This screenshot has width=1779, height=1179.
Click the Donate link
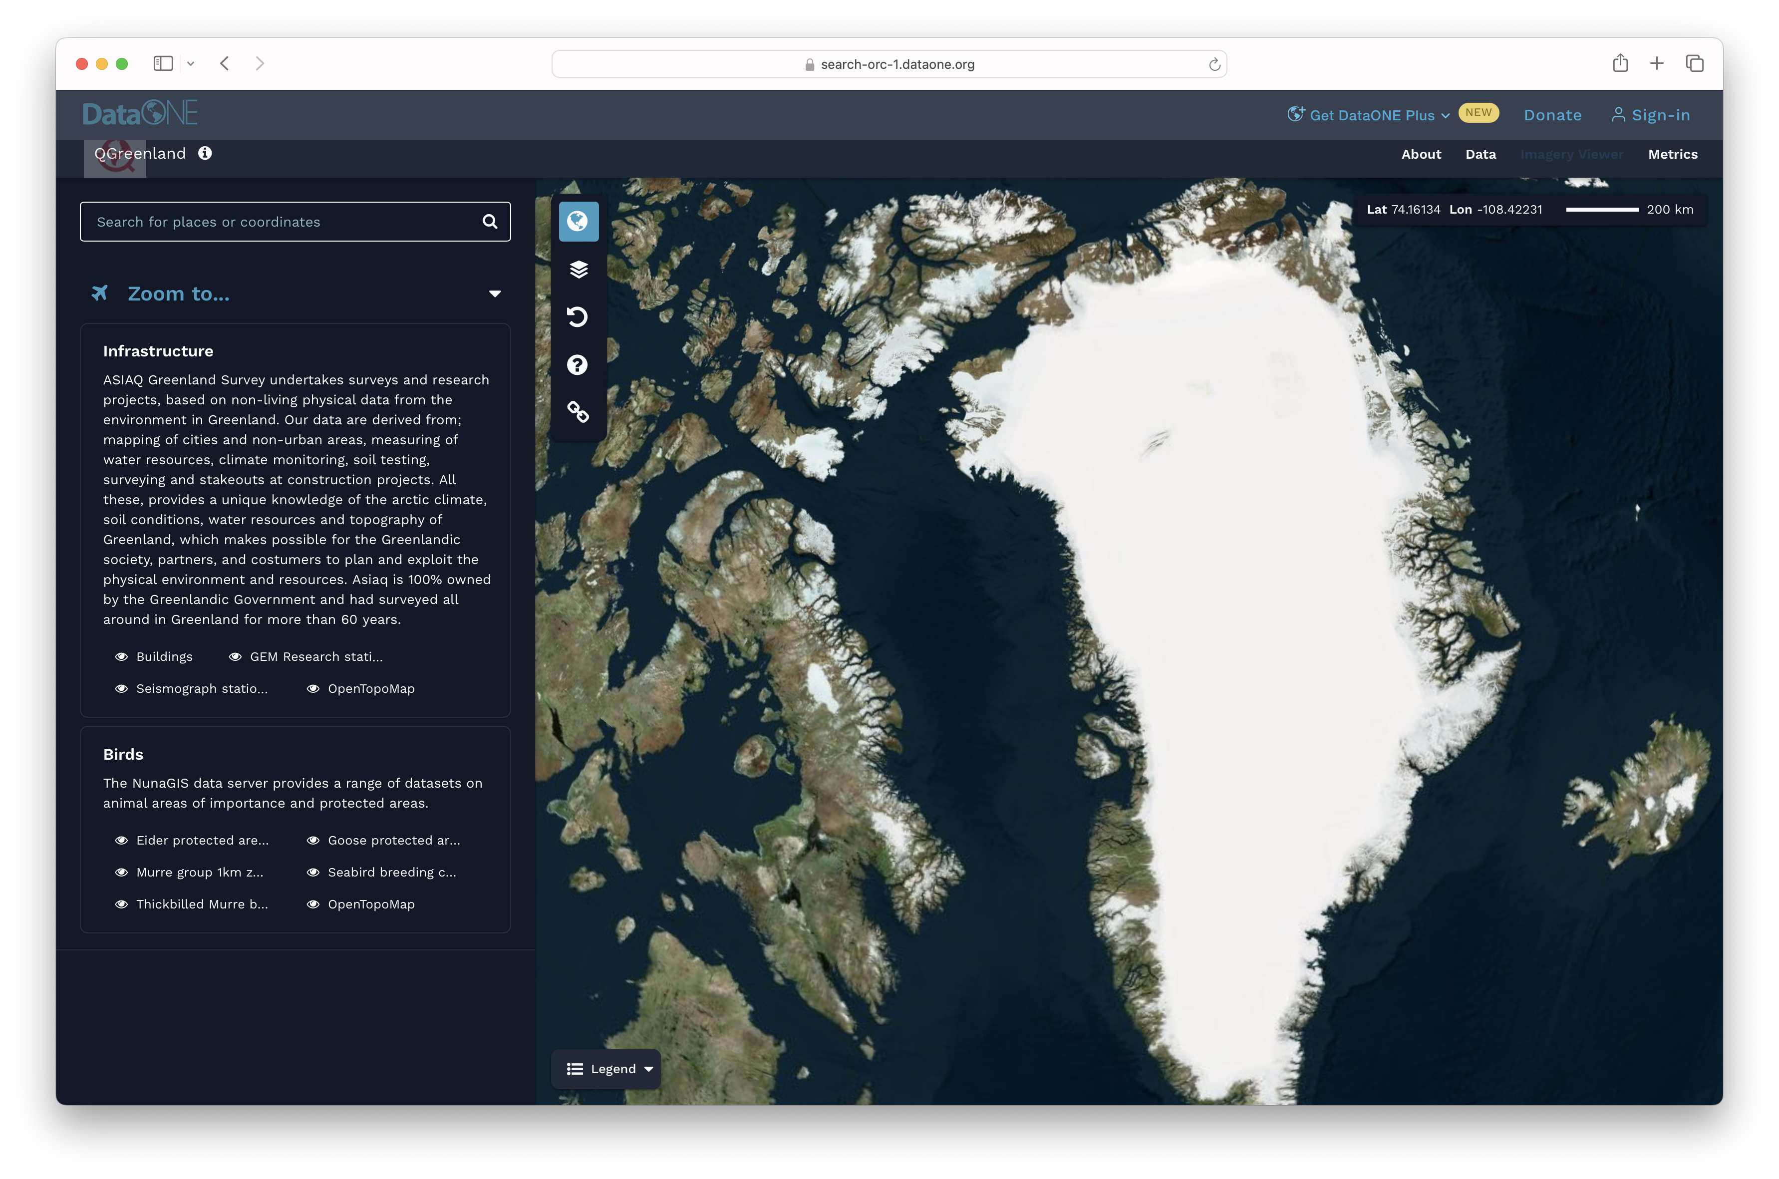(1552, 115)
